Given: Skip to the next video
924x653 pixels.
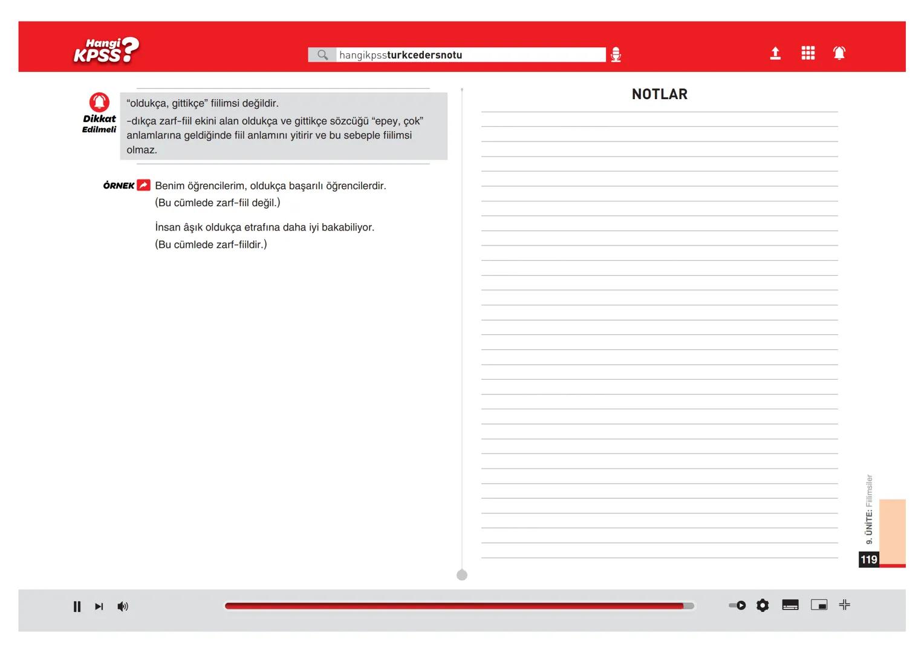Looking at the screenshot, I should [99, 606].
